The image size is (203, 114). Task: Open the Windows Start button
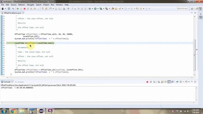pyautogui.click(x=4, y=111)
